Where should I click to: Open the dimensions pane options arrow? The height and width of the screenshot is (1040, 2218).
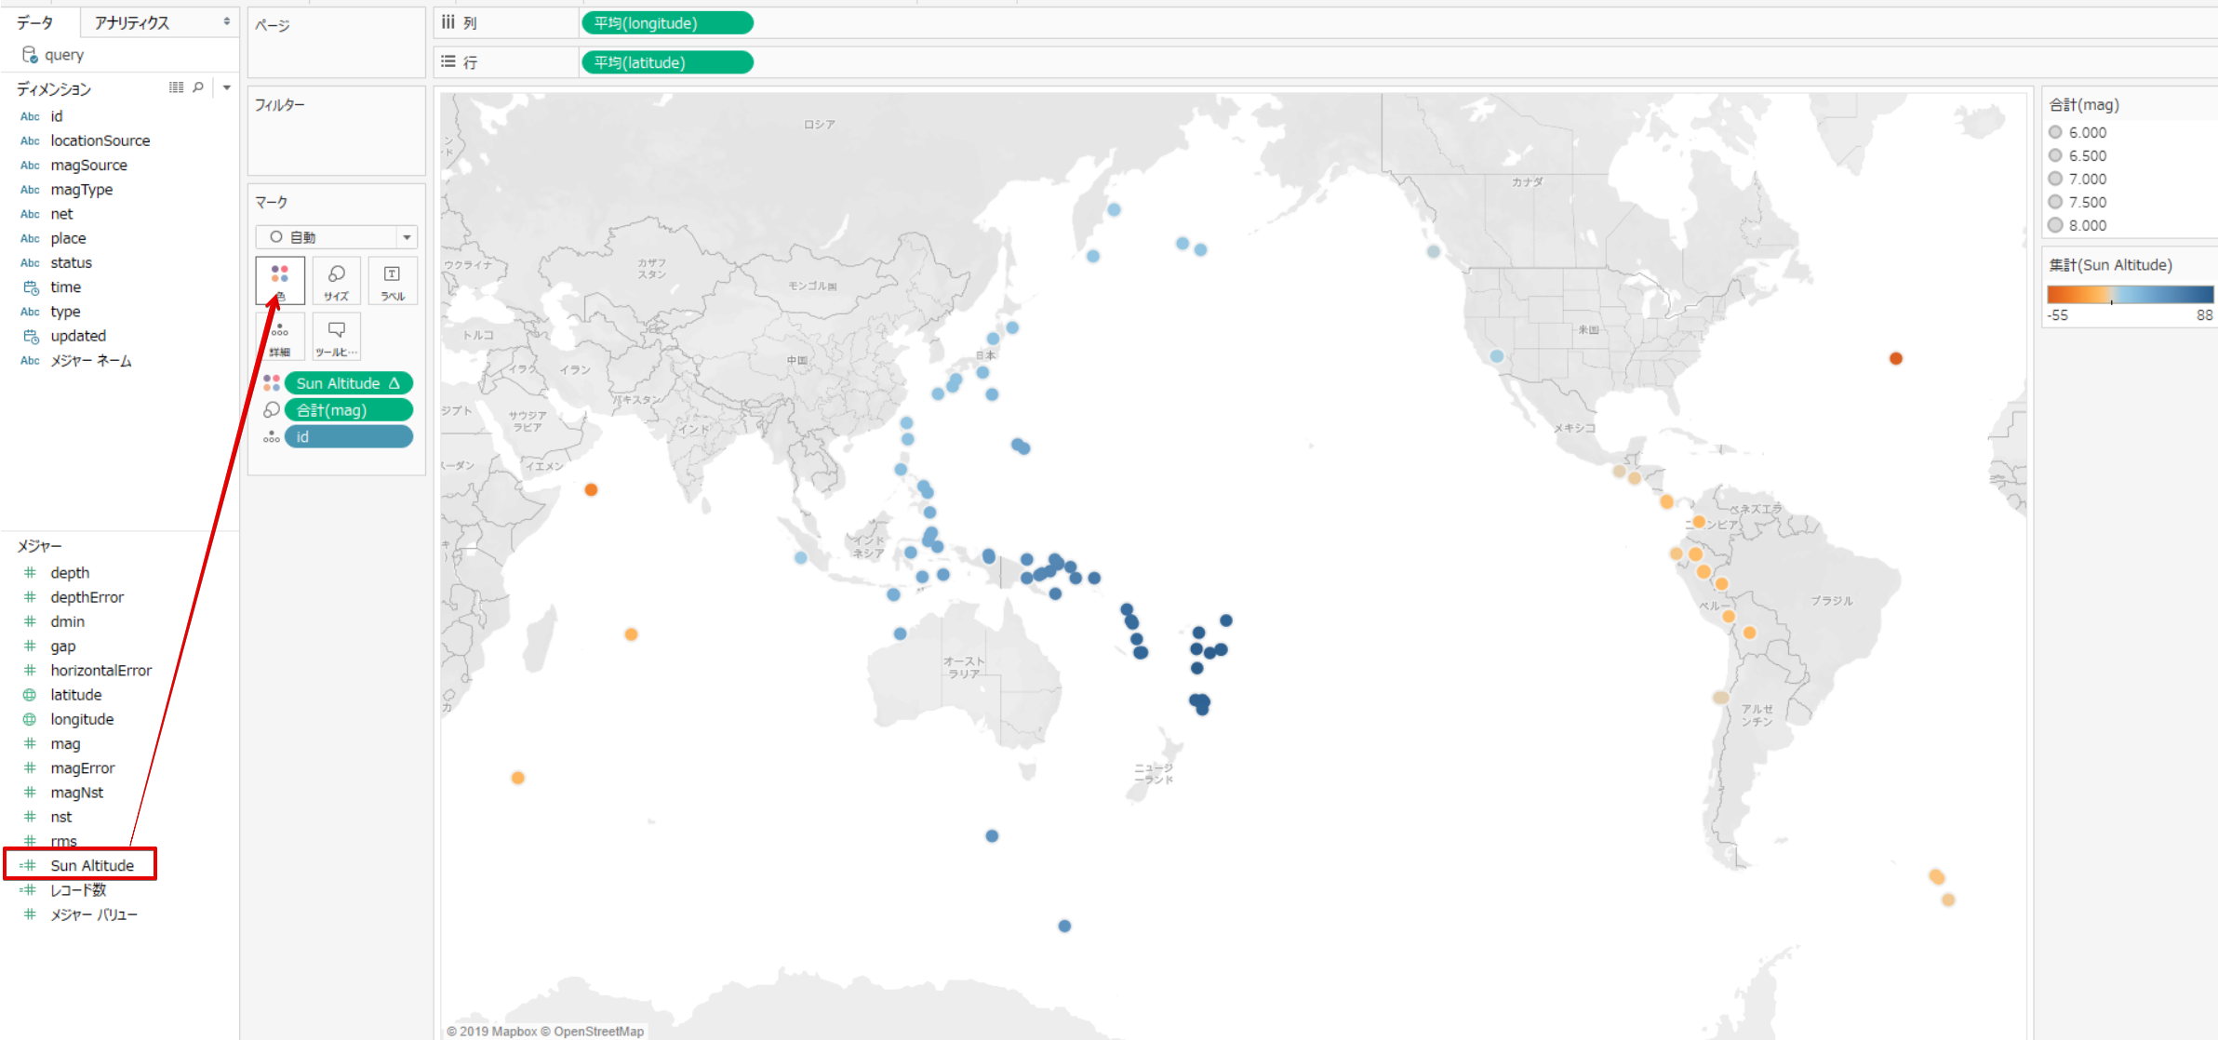point(226,87)
